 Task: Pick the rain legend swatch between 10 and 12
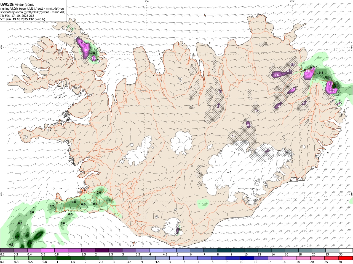click(247, 258)
